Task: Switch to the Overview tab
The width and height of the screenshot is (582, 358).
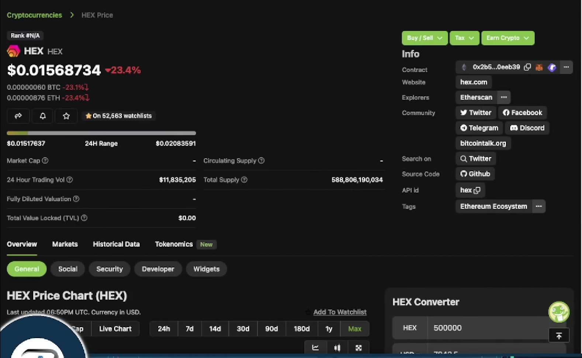Action: (x=22, y=244)
